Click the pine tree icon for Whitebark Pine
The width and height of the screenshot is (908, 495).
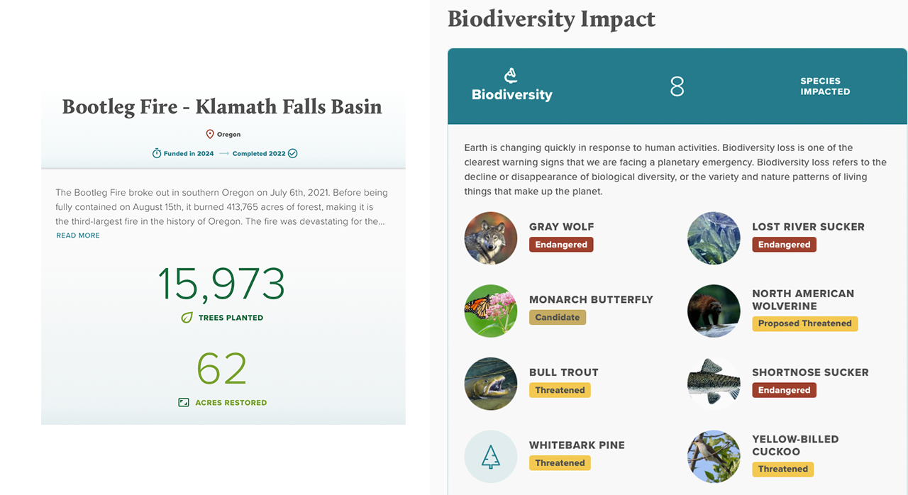pyautogui.click(x=490, y=456)
